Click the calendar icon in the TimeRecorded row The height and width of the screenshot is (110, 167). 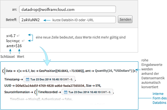pyautogui.click(x=66, y=92)
